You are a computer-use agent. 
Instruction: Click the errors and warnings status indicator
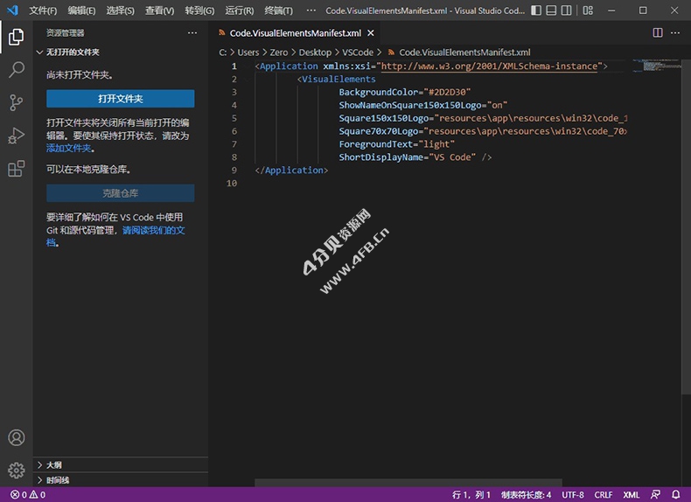tap(28, 495)
